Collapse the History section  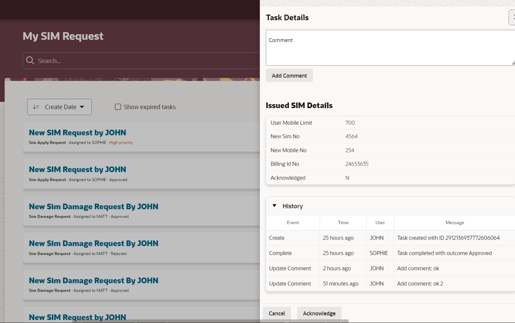point(274,206)
